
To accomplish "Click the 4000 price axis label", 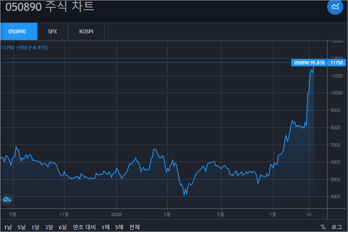I will tap(335, 197).
